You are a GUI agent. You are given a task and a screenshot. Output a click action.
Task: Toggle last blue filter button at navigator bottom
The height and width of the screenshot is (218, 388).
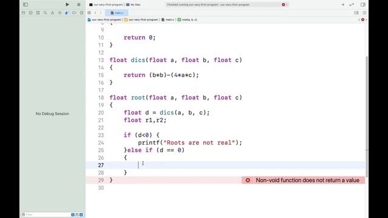point(81,215)
